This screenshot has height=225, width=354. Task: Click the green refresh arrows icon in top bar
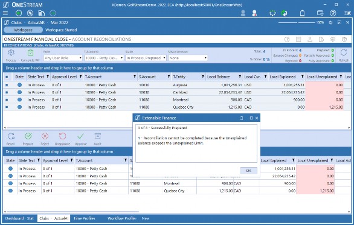pyautogui.click(x=285, y=13)
